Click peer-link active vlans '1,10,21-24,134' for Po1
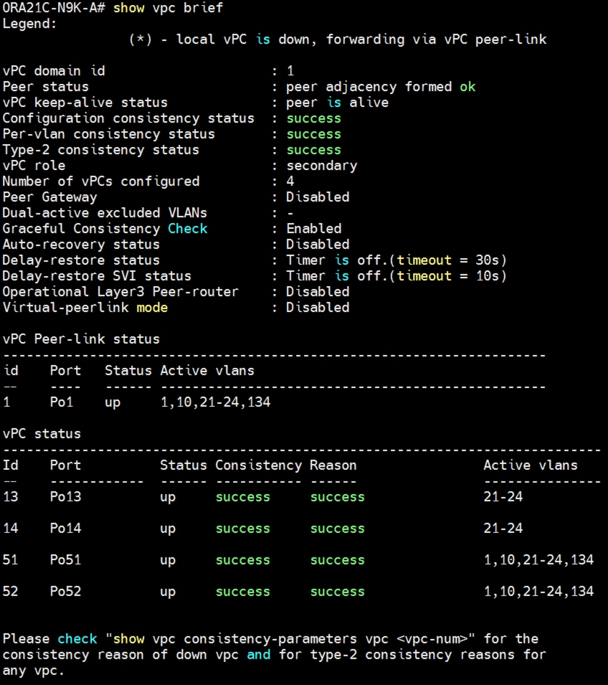This screenshot has height=685, width=608. point(216,402)
